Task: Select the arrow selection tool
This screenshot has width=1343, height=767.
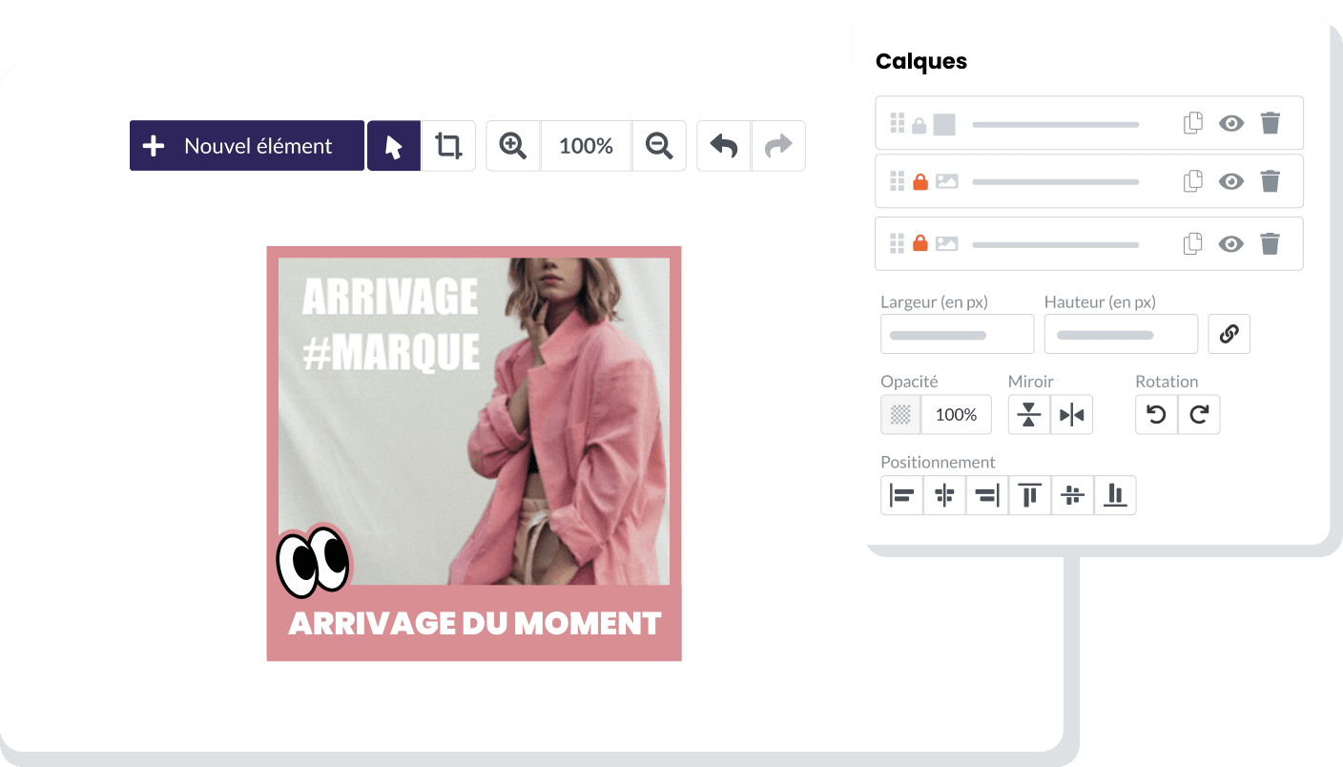Action: [394, 145]
